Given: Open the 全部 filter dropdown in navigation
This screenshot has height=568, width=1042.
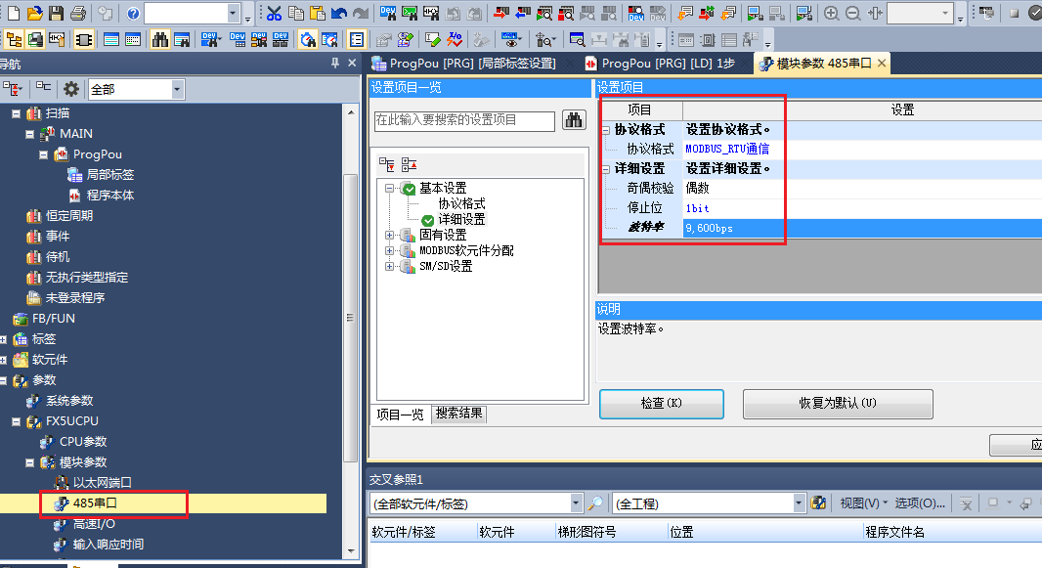Looking at the screenshot, I should [177, 89].
